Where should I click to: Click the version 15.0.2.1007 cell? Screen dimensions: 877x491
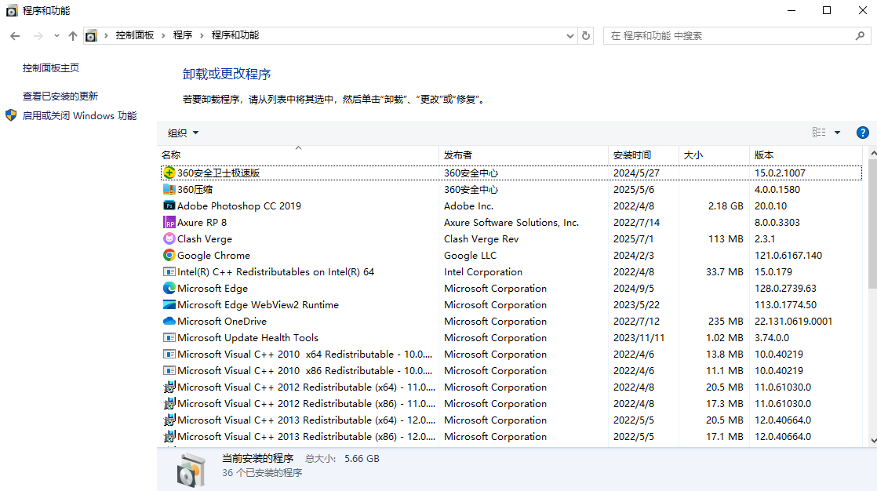(x=780, y=173)
